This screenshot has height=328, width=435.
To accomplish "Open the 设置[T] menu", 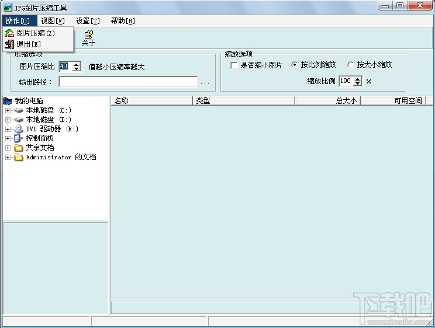I will pos(88,21).
